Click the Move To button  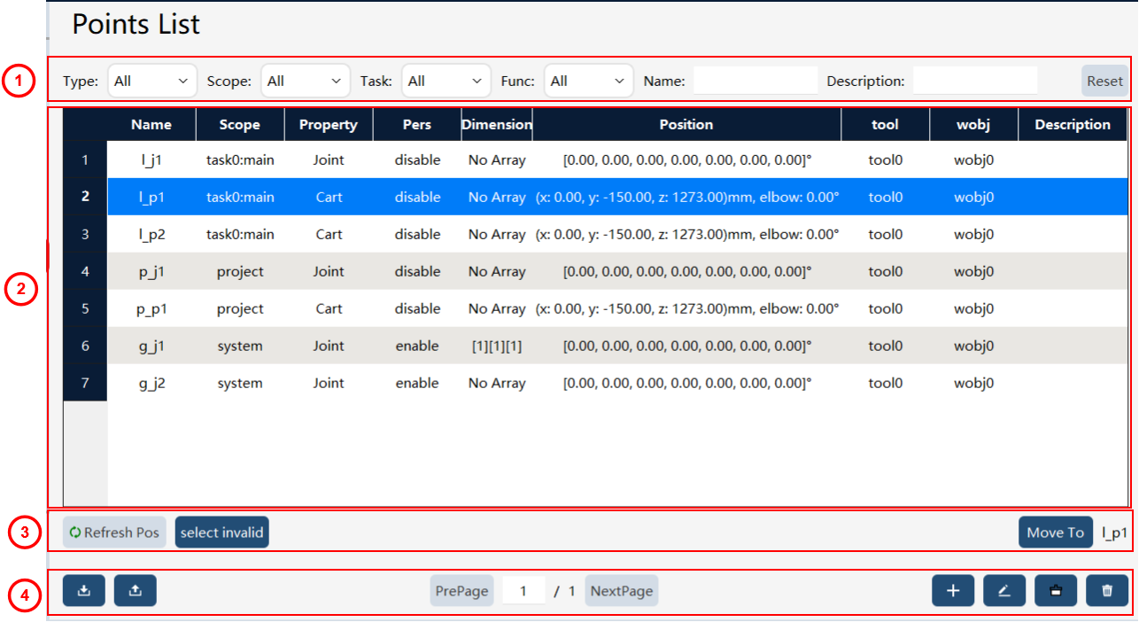point(1056,533)
